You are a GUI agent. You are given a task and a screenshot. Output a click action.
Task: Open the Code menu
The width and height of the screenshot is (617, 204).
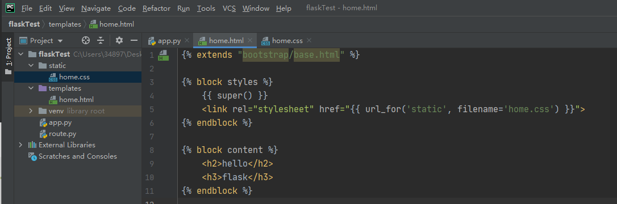(127, 8)
